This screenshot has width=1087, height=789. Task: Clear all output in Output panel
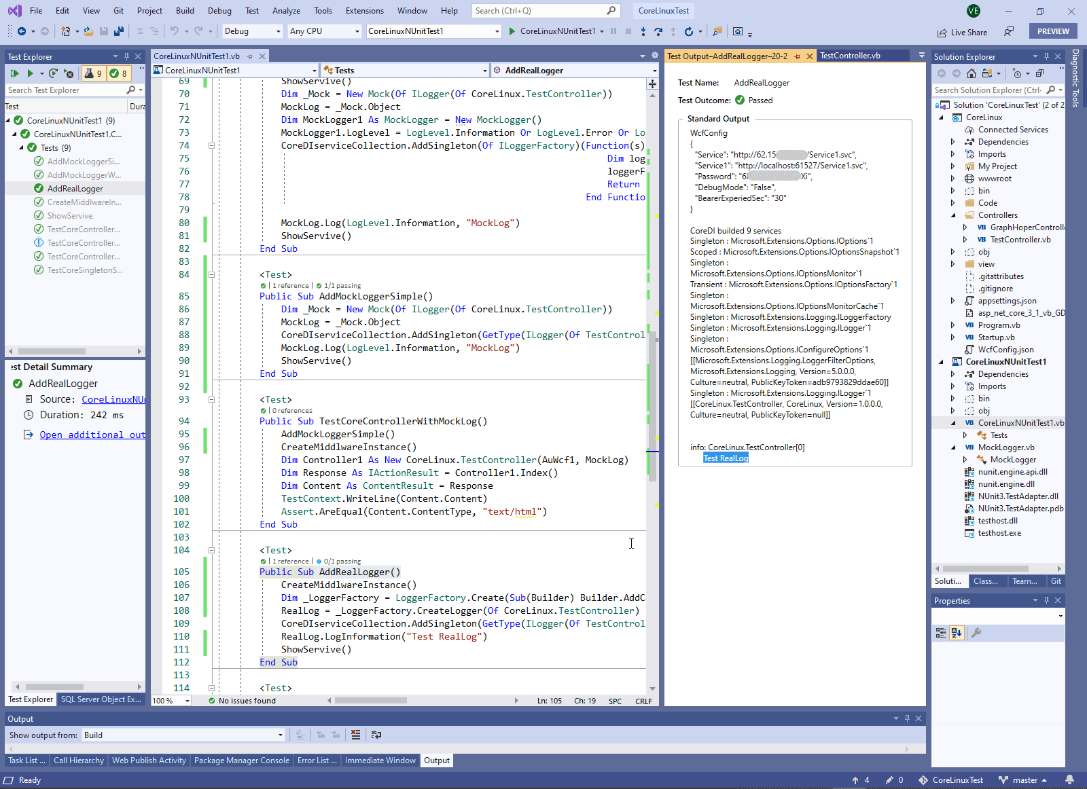[x=355, y=735]
